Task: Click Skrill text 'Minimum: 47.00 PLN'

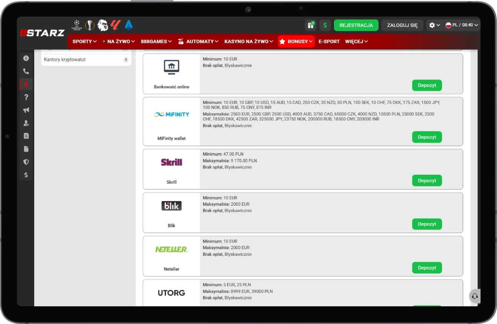Action: pos(223,154)
